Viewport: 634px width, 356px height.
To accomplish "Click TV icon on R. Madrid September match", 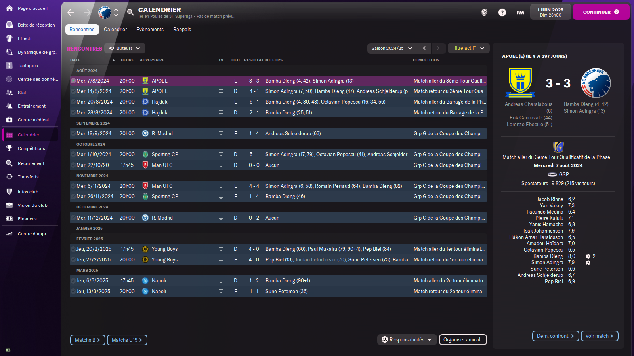I will pyautogui.click(x=221, y=134).
